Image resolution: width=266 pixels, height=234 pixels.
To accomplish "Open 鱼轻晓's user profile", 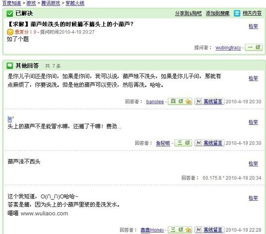I will [x=163, y=143].
